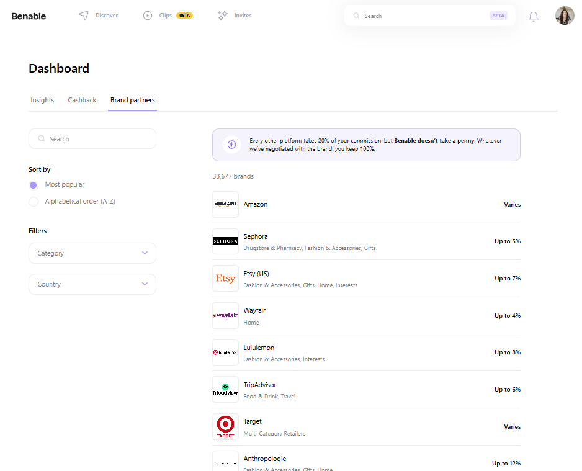
Task: Click the BETA badge in search bar
Action: (x=498, y=16)
